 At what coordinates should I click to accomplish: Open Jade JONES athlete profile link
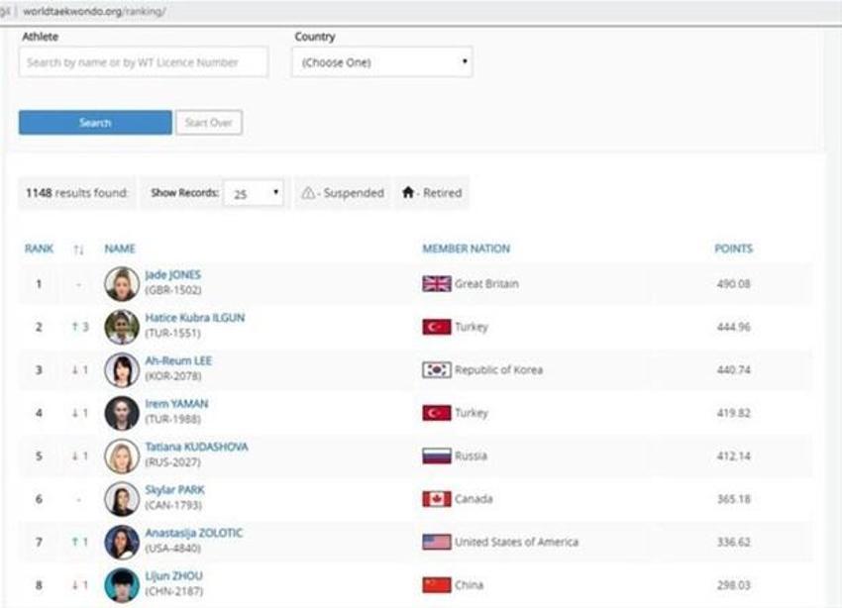pos(173,274)
